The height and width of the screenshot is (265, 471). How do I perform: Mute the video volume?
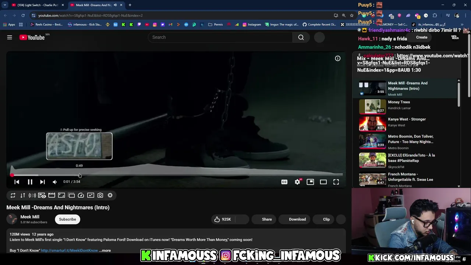click(54, 182)
